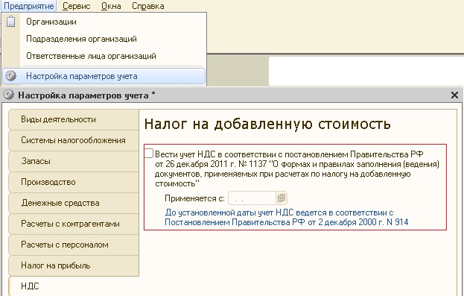Click the gear icon in window title bar
The width and height of the screenshot is (464, 296).
tap(9, 95)
